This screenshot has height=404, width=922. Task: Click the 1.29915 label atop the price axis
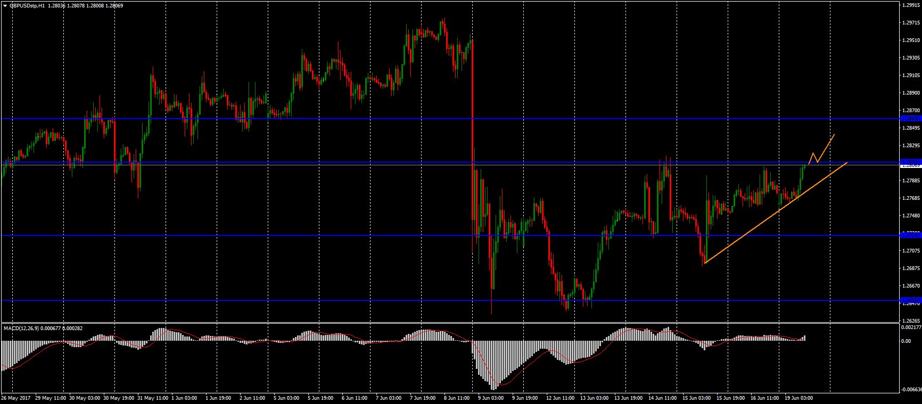(910, 5)
